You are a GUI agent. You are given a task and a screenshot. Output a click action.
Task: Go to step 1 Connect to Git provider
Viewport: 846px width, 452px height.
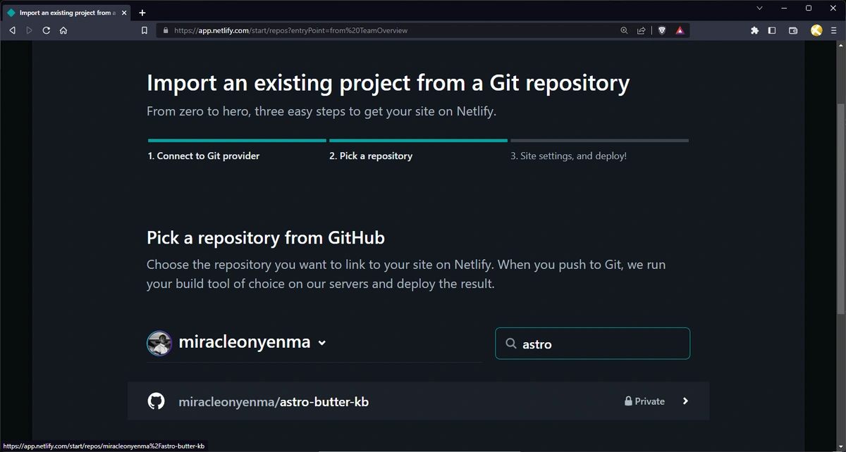(x=204, y=156)
